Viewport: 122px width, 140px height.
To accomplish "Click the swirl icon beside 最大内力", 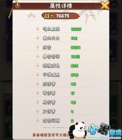I will pyautogui.click(x=38, y=38).
